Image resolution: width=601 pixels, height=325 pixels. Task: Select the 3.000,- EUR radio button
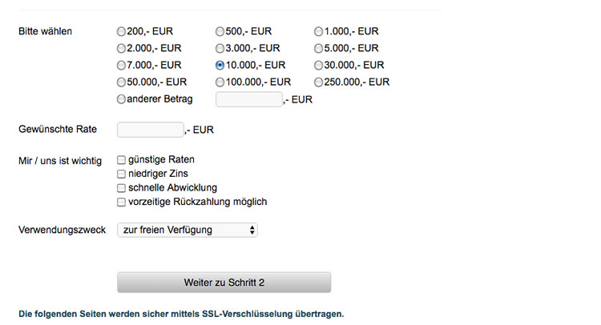(220, 49)
